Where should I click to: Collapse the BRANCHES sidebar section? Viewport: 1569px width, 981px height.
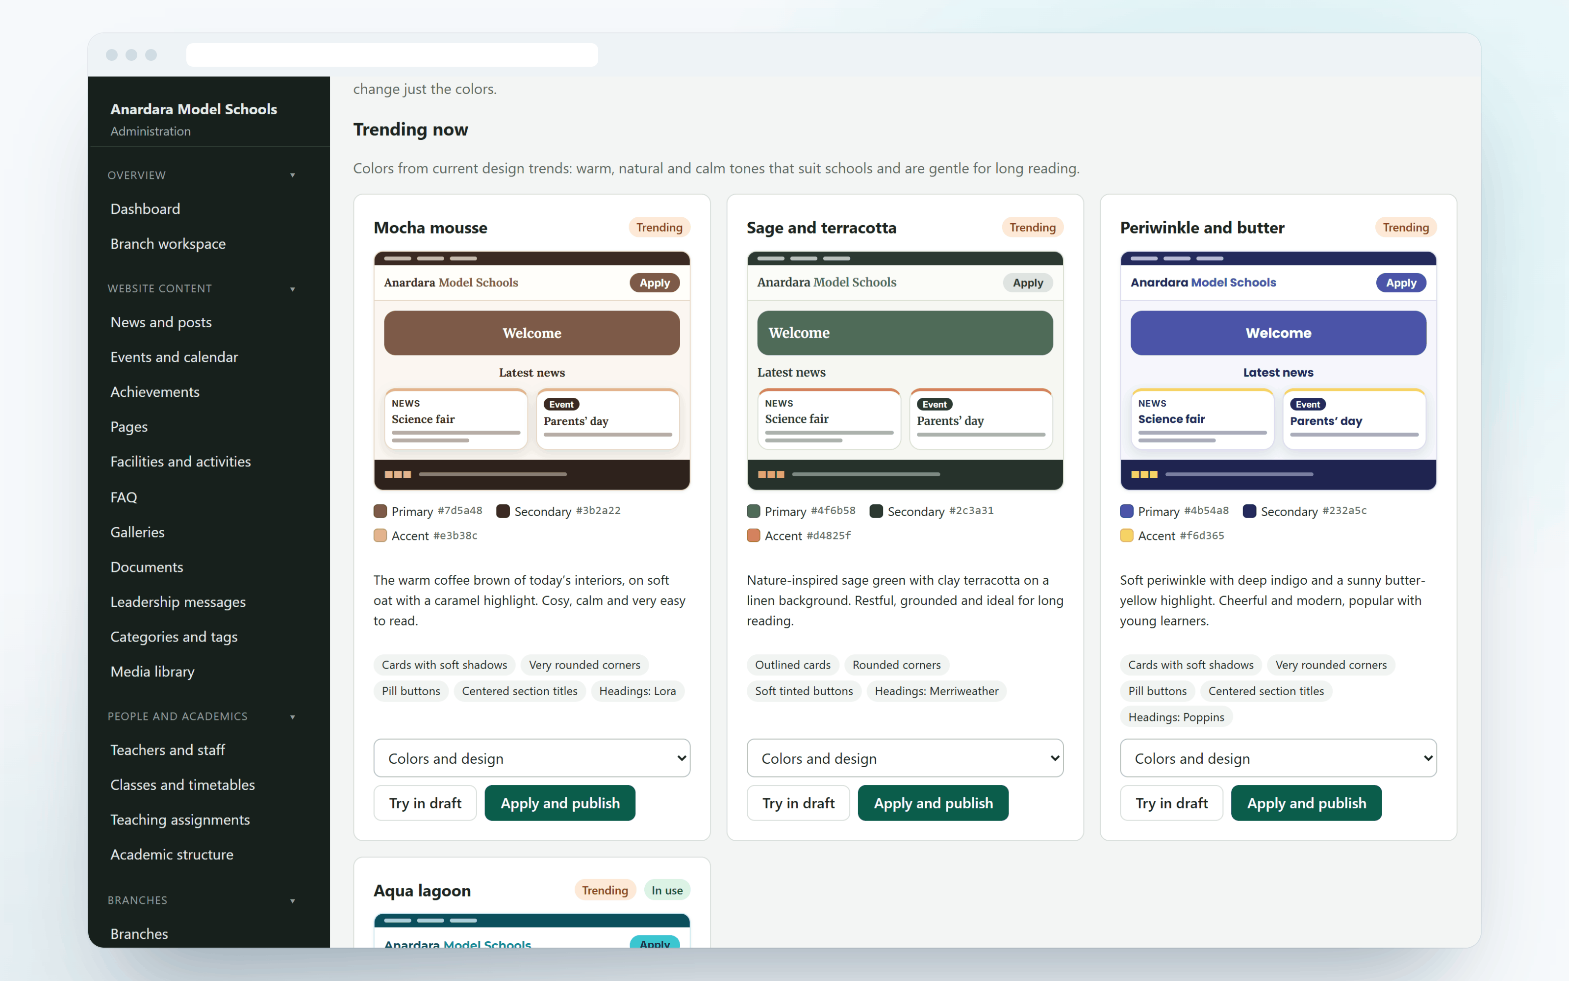click(202, 901)
